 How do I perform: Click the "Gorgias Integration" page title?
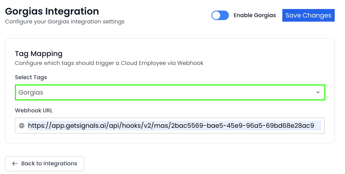coord(52,11)
